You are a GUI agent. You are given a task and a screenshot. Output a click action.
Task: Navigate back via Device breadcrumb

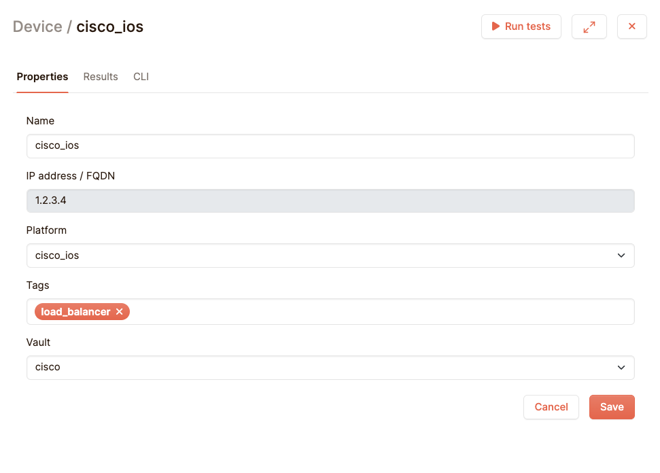point(37,27)
